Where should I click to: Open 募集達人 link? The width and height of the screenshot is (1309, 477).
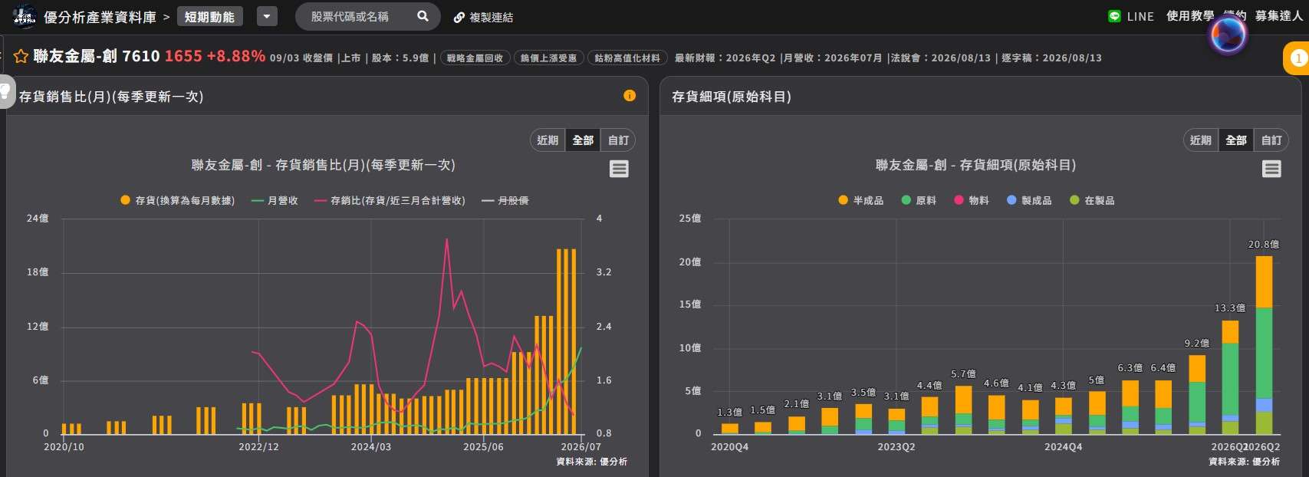pyautogui.click(x=1278, y=16)
